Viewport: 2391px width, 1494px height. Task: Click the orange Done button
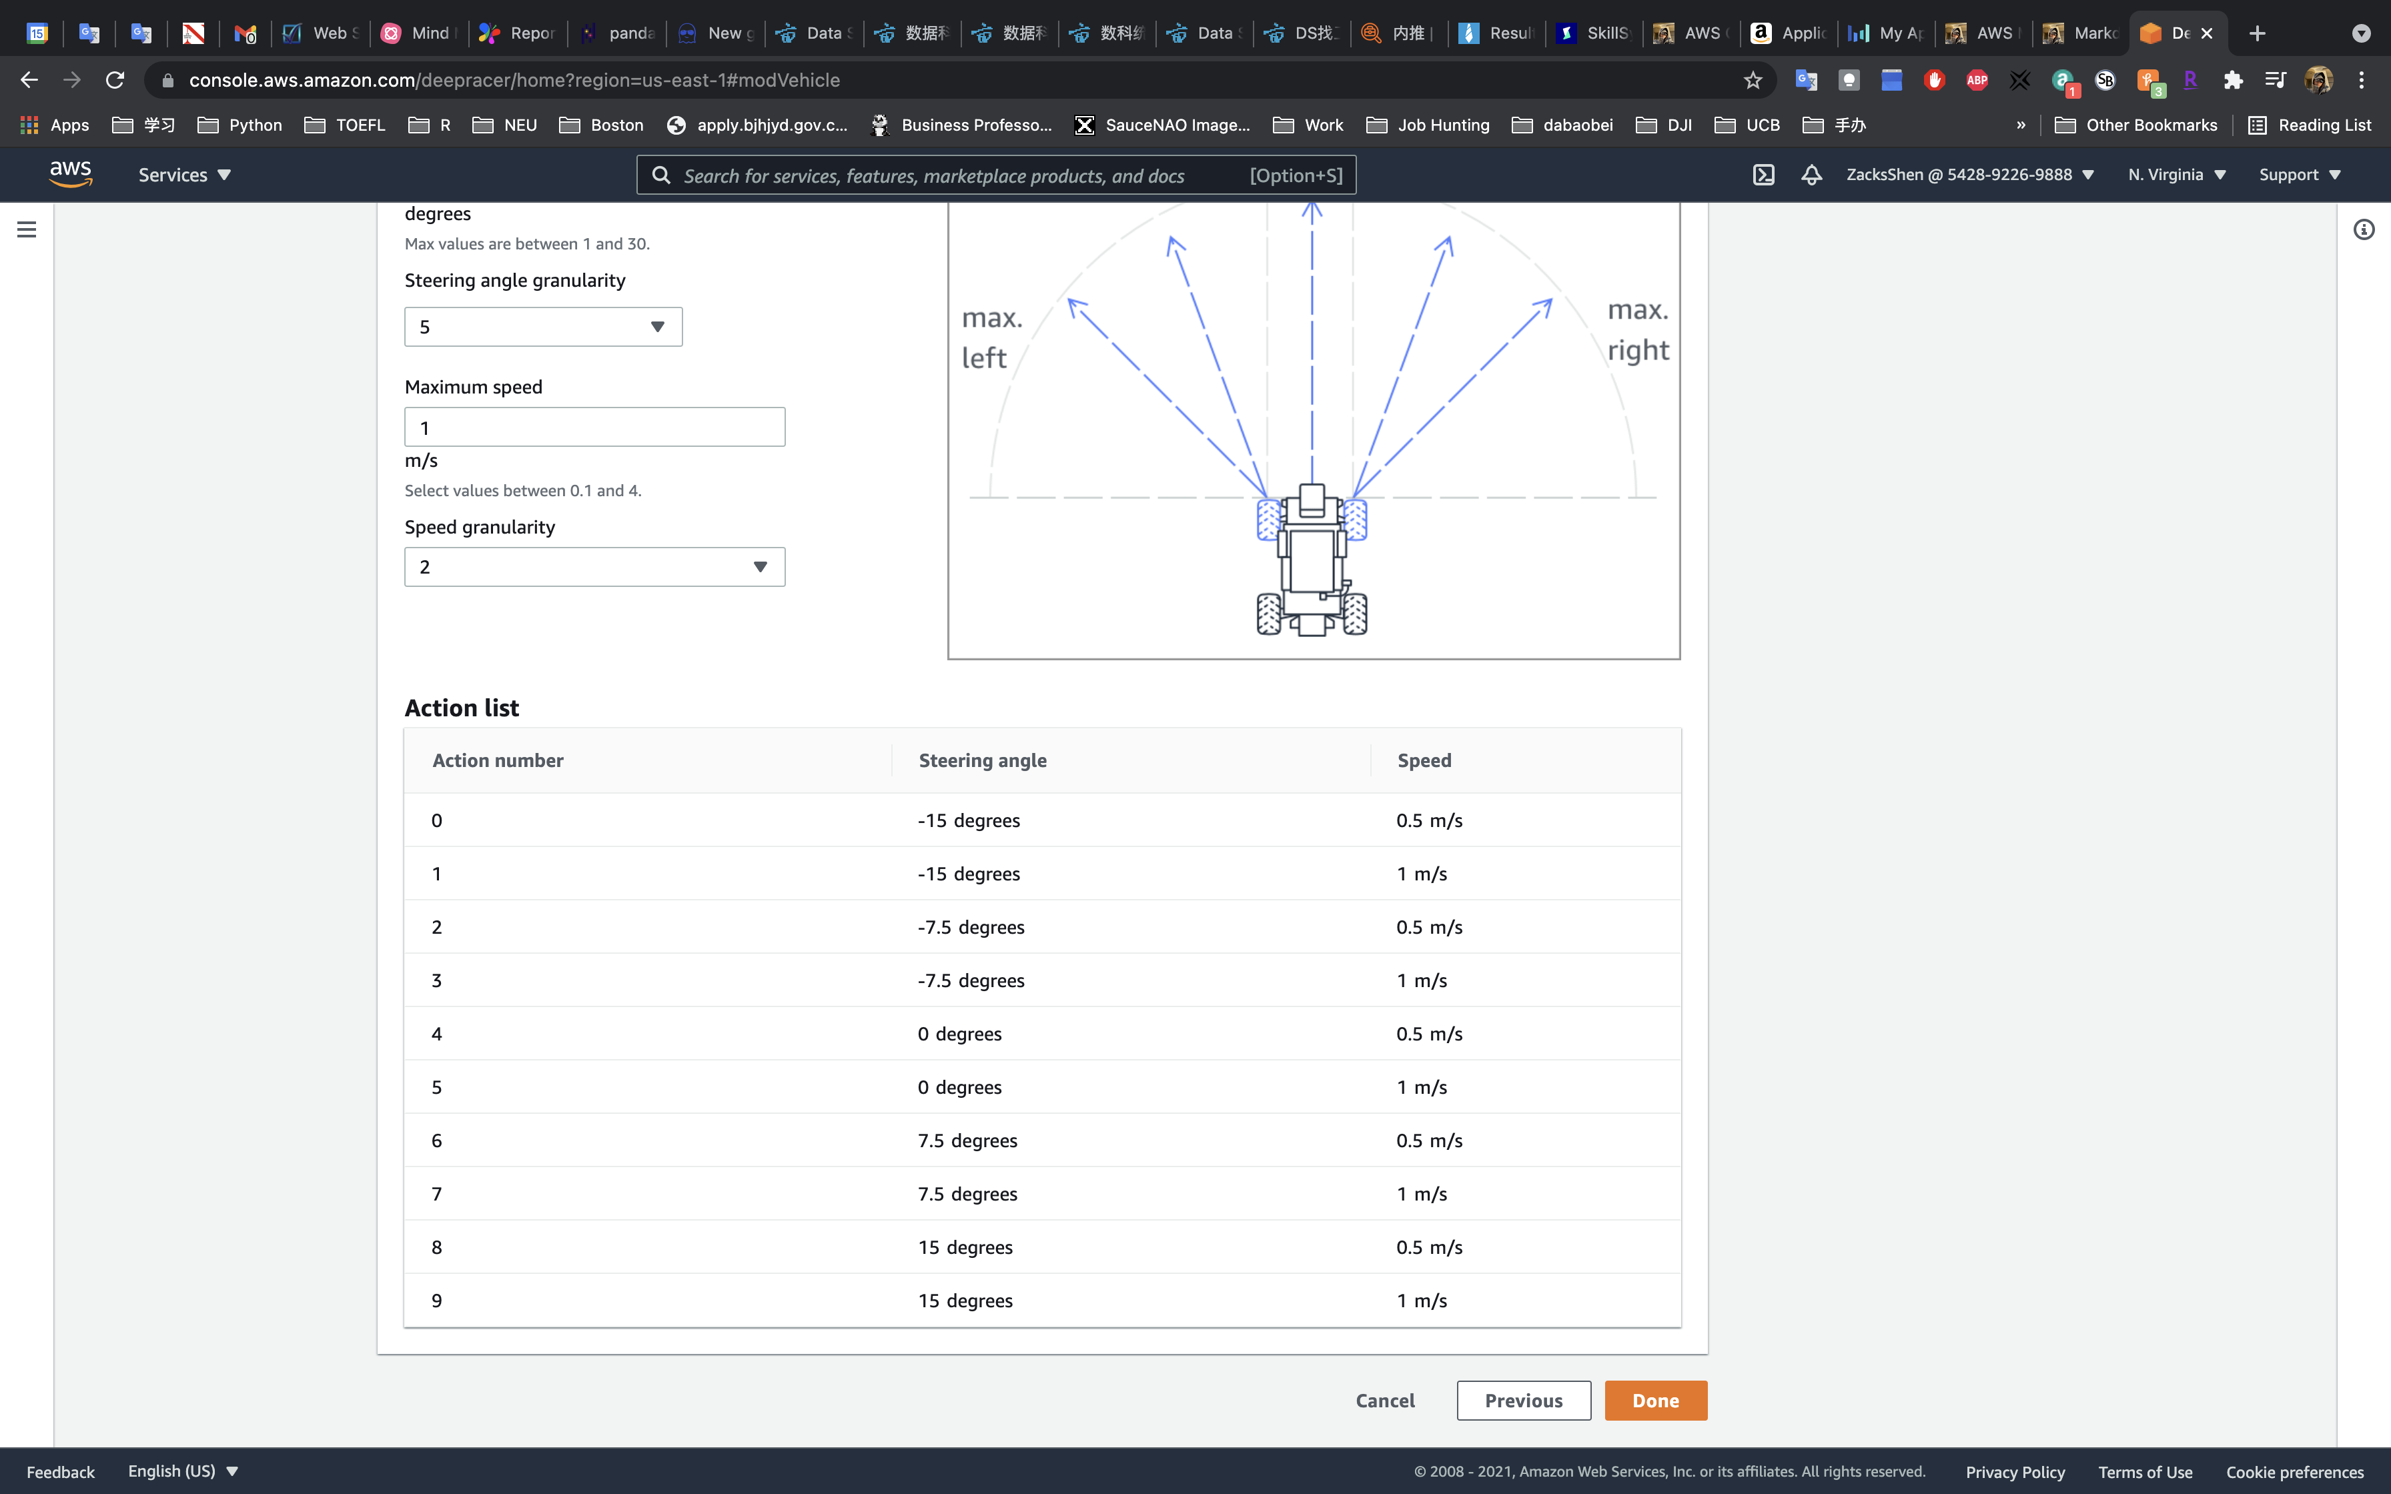[1655, 1400]
